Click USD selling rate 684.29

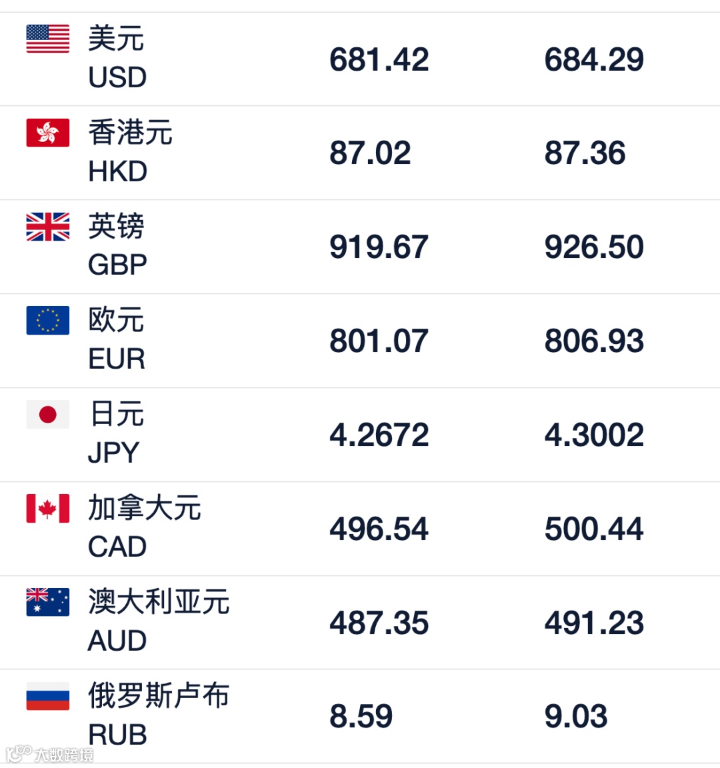pos(593,59)
